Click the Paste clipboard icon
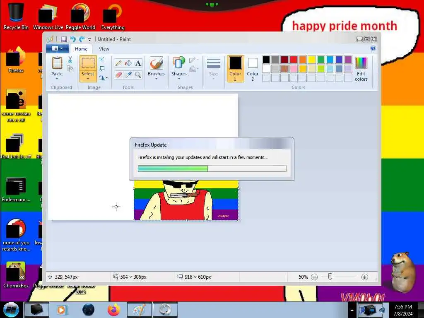Image resolution: width=424 pixels, height=318 pixels. (57, 63)
